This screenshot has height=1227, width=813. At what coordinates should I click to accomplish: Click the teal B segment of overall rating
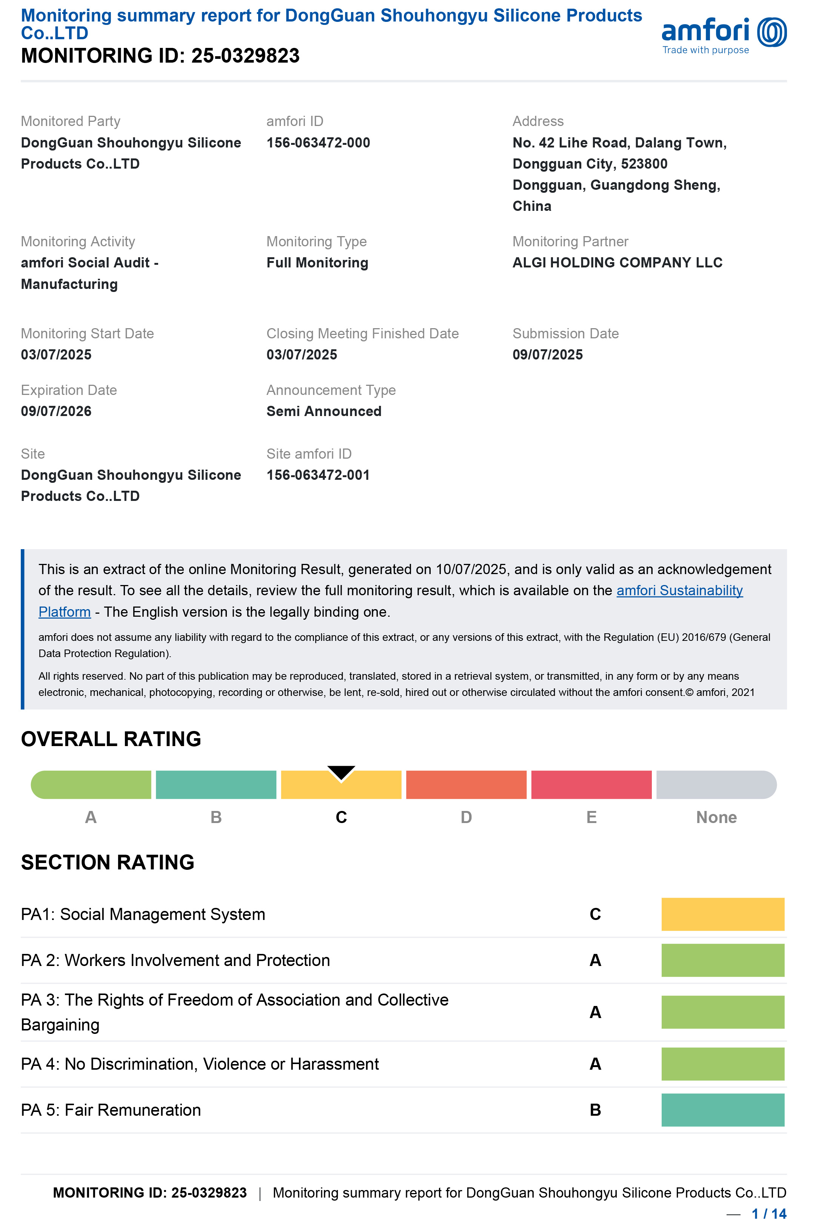point(216,785)
